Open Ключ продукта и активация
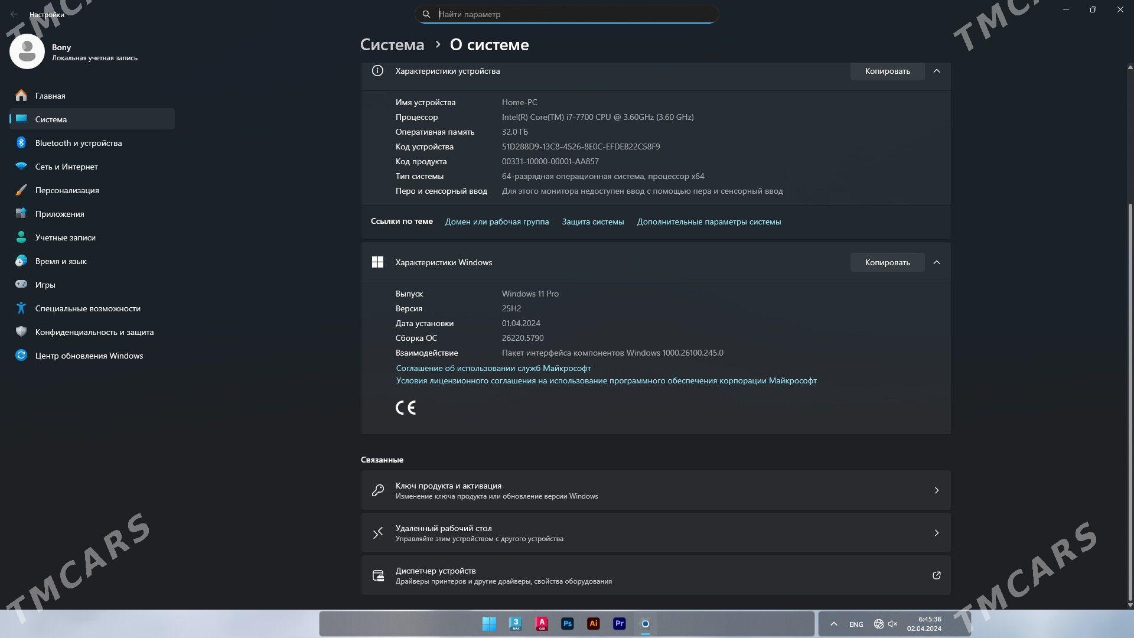 coord(656,490)
